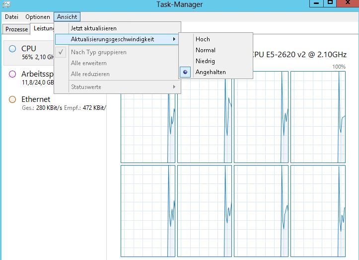Click the Task-Manager title bar icon
Screen dimensions: 359x260
pos(6,4)
